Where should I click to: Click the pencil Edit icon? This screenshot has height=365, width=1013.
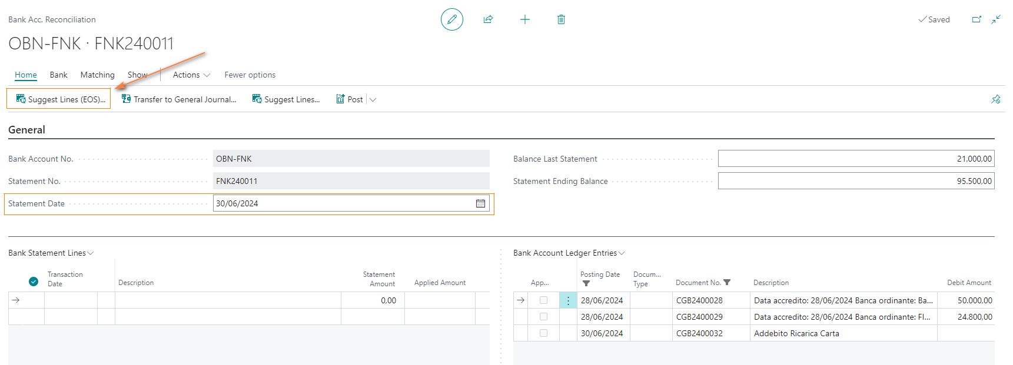(452, 19)
